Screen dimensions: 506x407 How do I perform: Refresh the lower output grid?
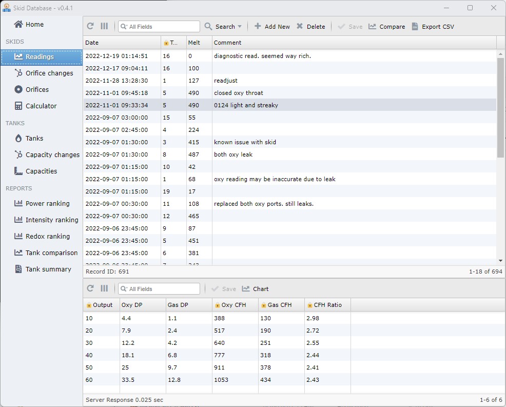click(x=90, y=289)
